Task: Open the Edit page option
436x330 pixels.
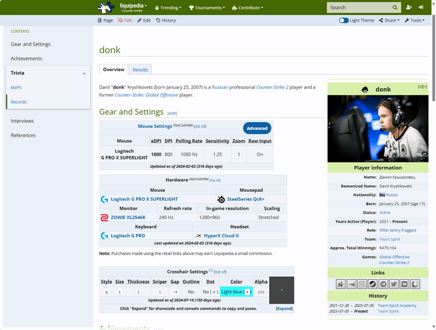Action: point(144,20)
